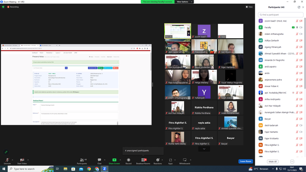Select the Amanda Sri Nugroho participant row
The height and width of the screenshot is (172, 306).
[x=281, y=60]
